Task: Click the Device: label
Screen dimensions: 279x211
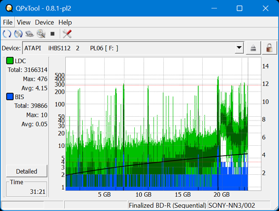Action: [x=12, y=48]
